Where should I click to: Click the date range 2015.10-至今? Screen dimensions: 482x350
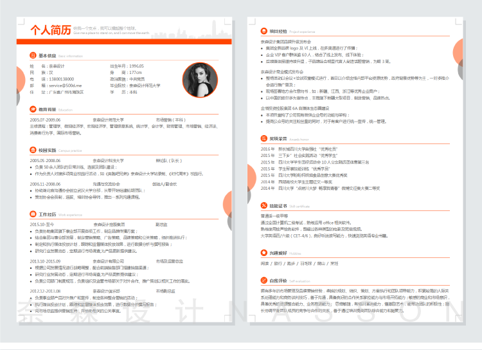(x=42, y=225)
